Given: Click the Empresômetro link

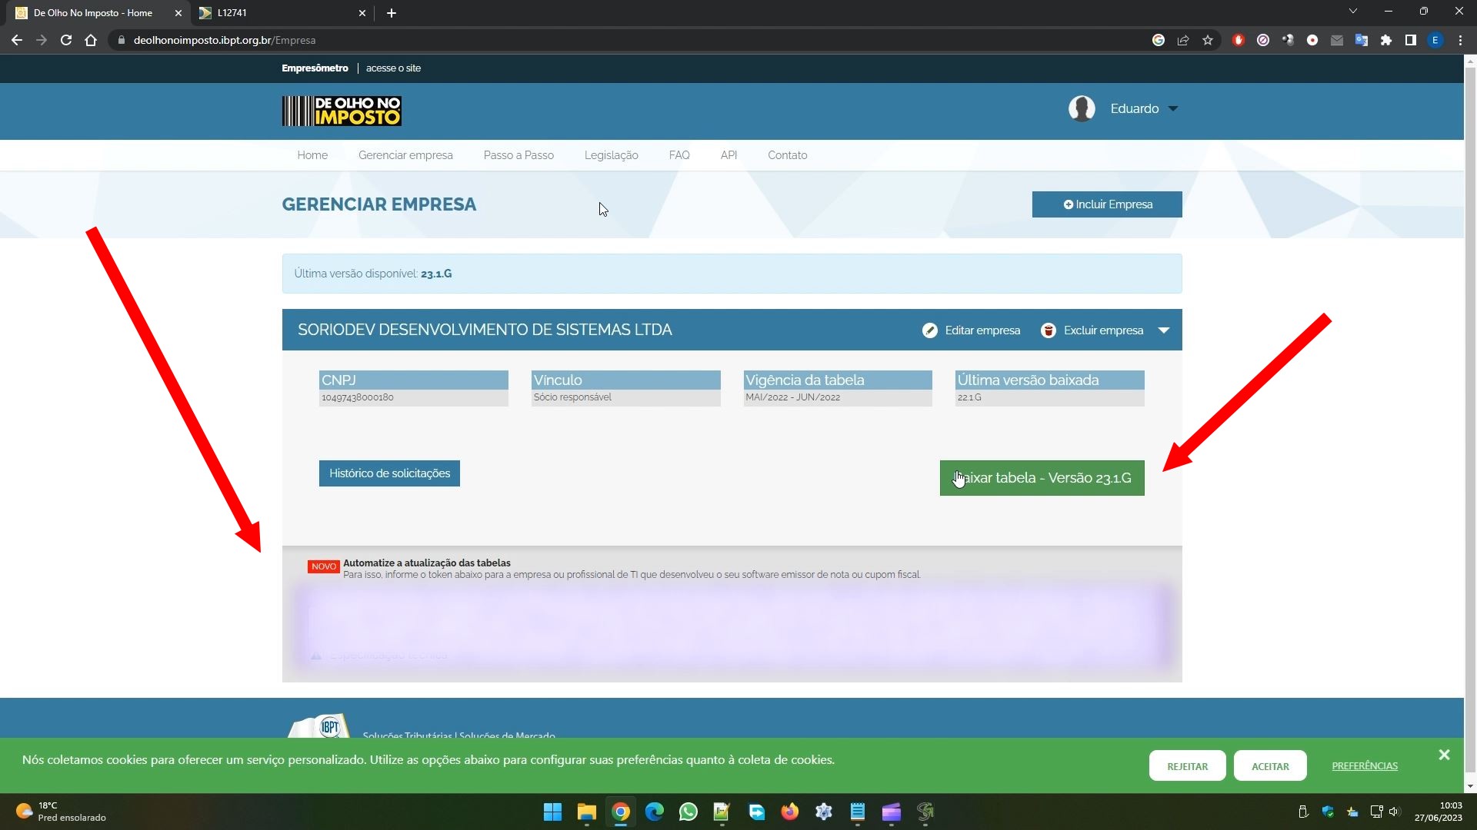Looking at the screenshot, I should [315, 68].
